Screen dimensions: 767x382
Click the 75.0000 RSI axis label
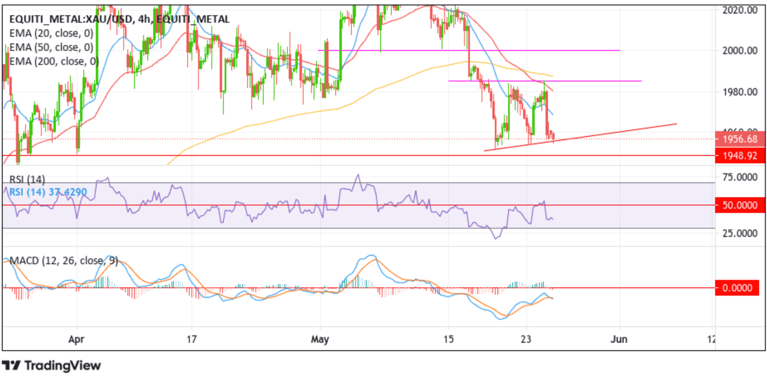tap(740, 177)
